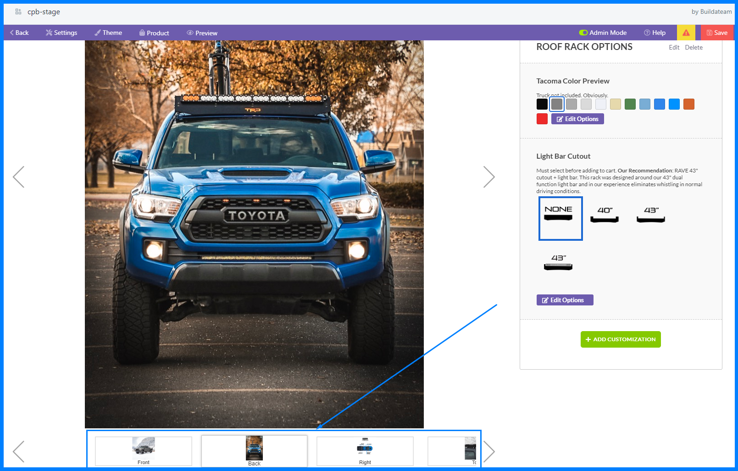Go back using the Back button
Screen dimensions: 738x471
[19, 33]
